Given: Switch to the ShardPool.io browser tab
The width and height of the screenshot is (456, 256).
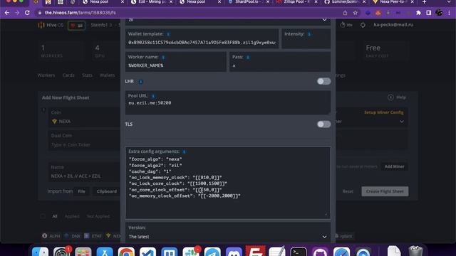Looking at the screenshot, I should click(x=249, y=2).
